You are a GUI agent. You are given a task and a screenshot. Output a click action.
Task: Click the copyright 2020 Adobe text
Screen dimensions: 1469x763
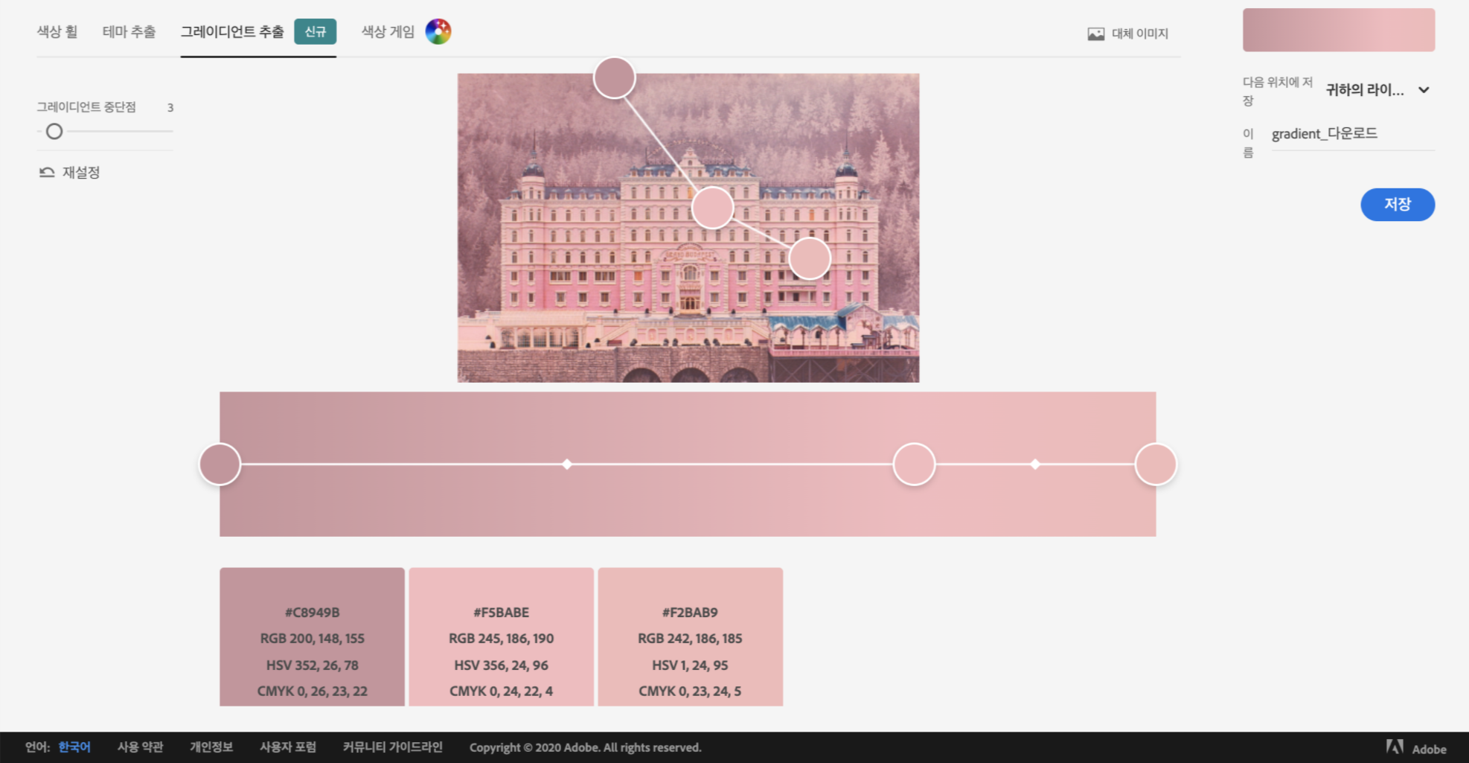pyautogui.click(x=586, y=747)
